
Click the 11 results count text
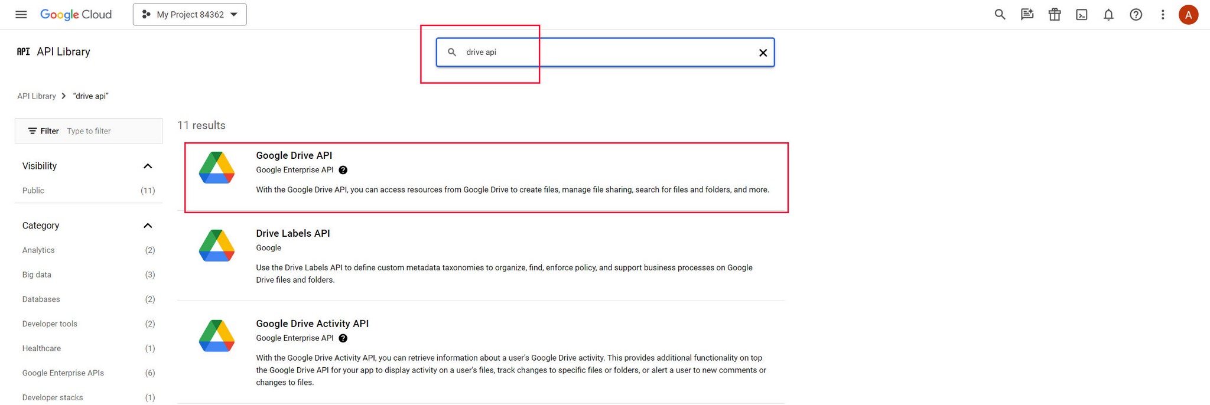(x=201, y=125)
